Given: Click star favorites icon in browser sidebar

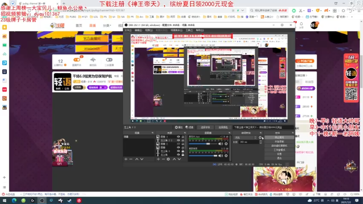Looking at the screenshot, I should tap(5, 27).
